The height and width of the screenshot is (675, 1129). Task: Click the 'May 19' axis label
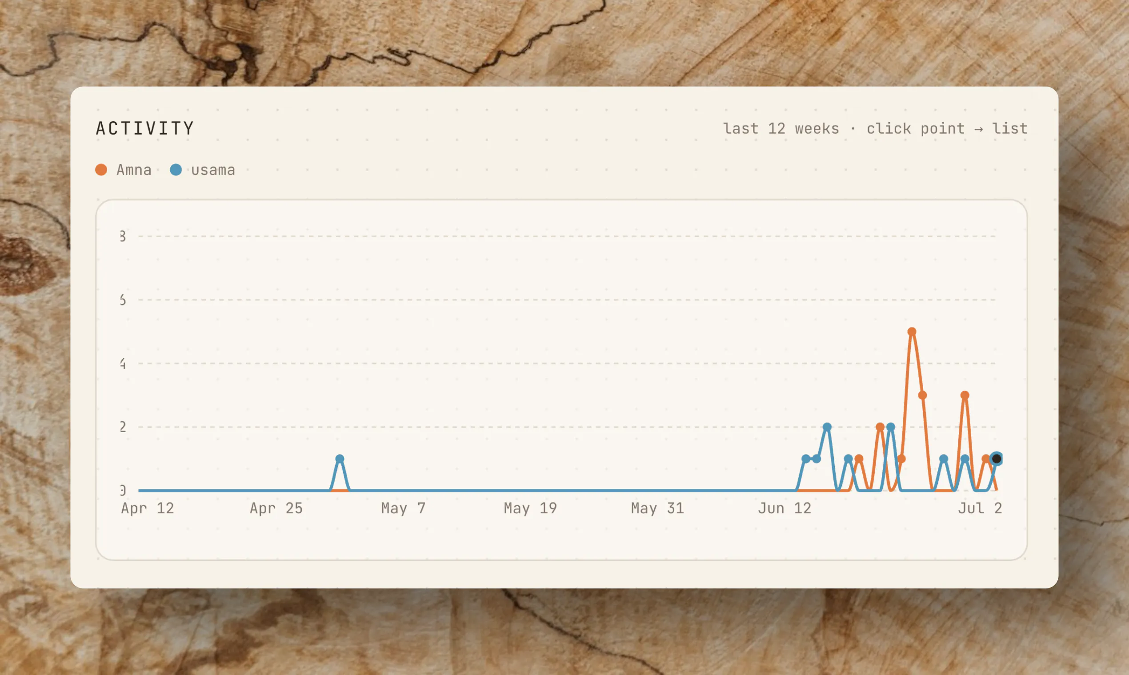(x=530, y=508)
